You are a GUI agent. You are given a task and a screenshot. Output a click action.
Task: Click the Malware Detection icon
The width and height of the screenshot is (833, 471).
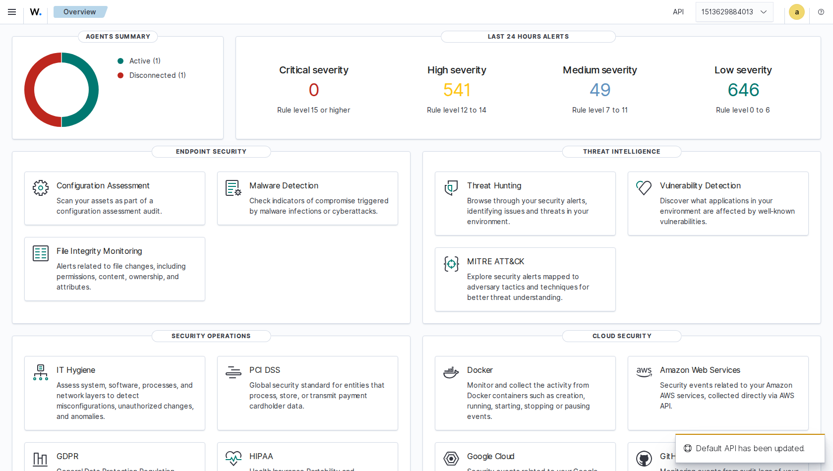point(234,188)
